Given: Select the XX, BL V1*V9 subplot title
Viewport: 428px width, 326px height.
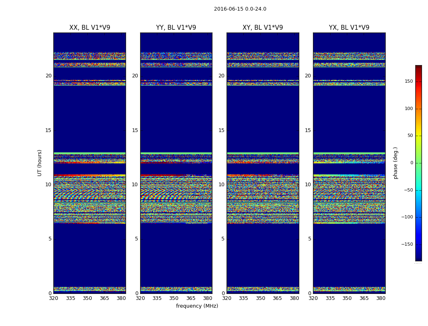Looking at the screenshot, I should pos(90,28).
